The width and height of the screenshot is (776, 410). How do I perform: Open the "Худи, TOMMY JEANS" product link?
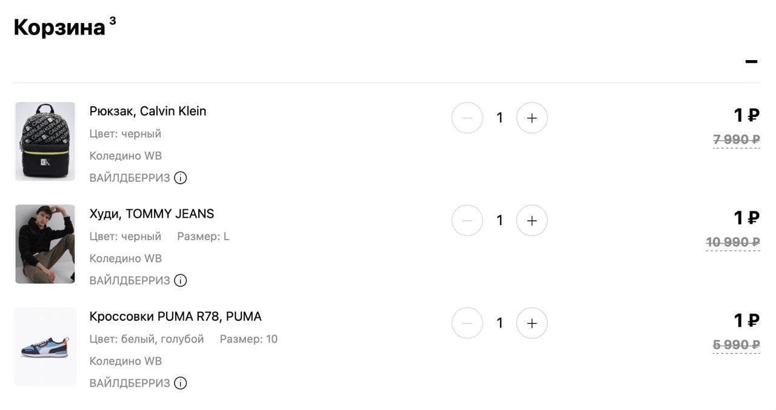(152, 213)
